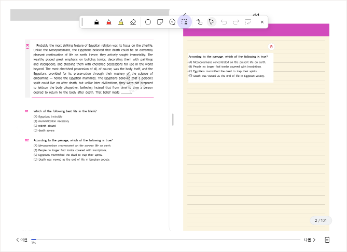
Task: Select left-page option (A) Mesopotamians concentrated
Action: [72, 145]
